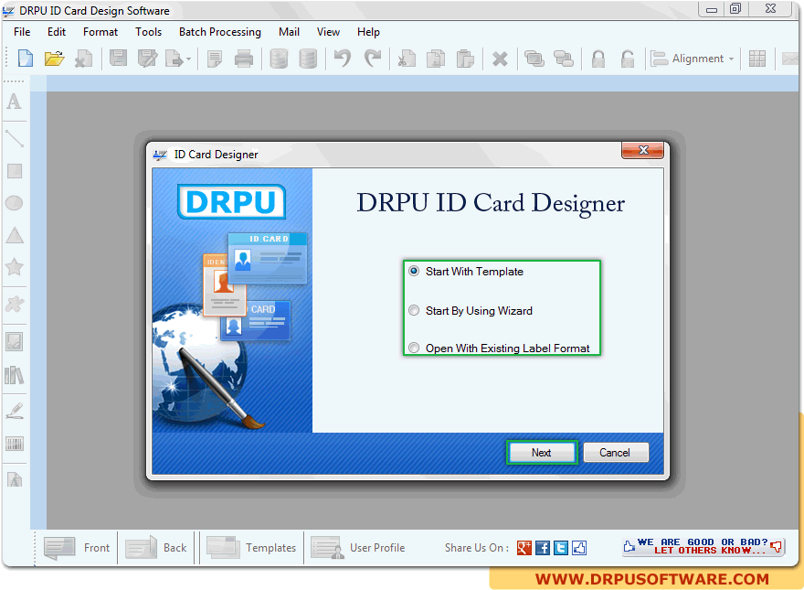804x590 pixels.
Task: Click the Print icon in toolbar
Action: coord(244,59)
